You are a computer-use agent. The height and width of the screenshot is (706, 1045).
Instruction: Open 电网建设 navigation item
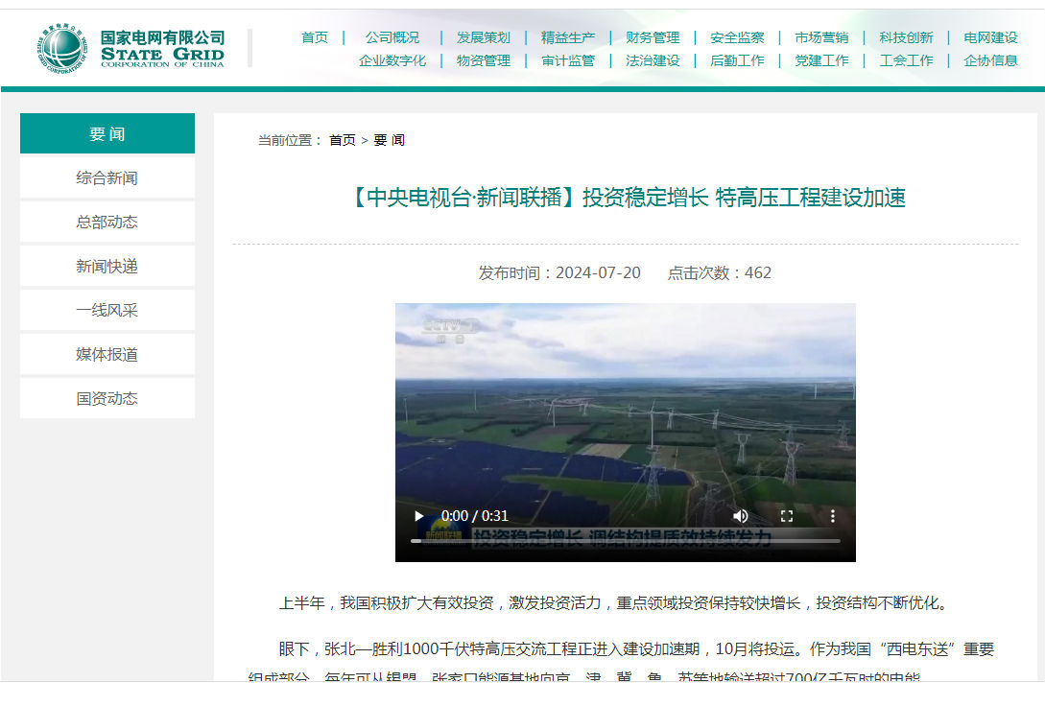click(x=990, y=37)
